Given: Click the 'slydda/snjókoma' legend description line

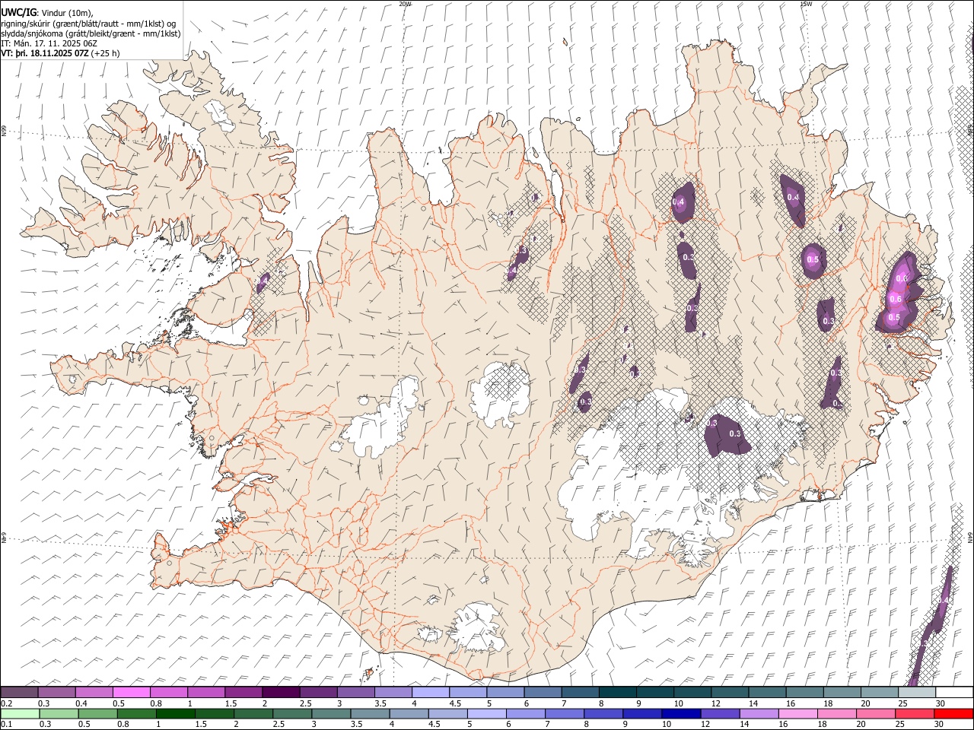Looking at the screenshot, I should 91,33.
